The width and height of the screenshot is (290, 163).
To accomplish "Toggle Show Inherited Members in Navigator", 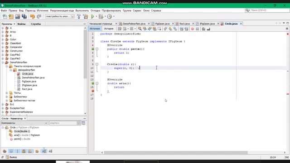I will (5, 151).
